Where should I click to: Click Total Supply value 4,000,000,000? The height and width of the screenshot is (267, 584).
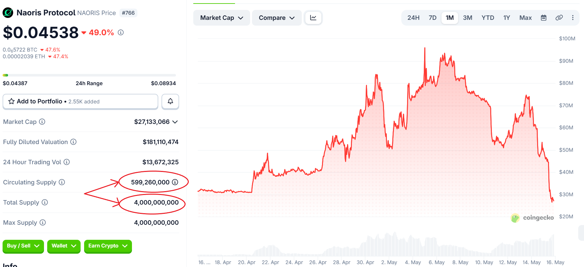click(156, 202)
